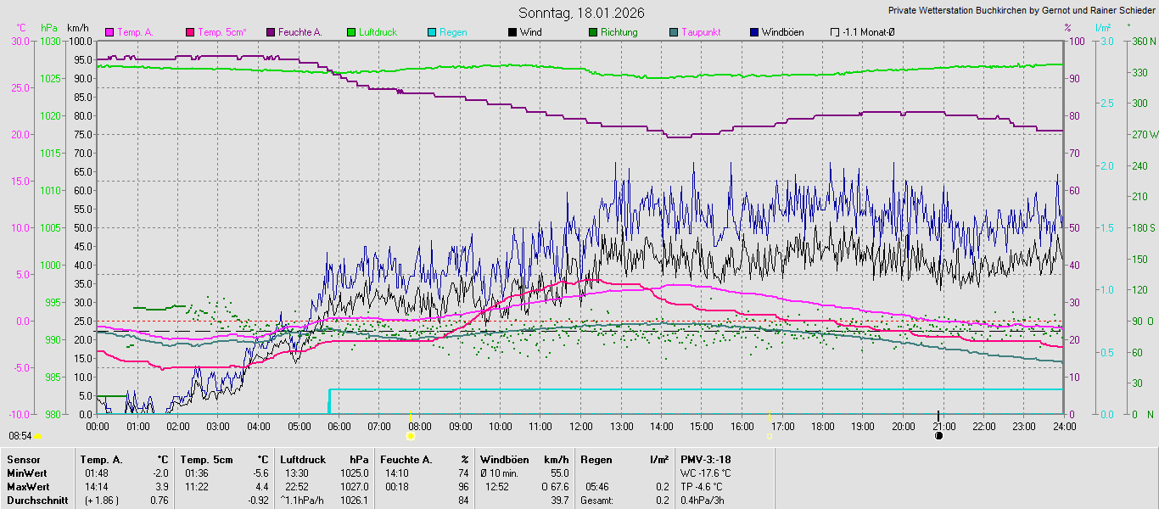Click the Luftdruck column header in table

tap(303, 459)
